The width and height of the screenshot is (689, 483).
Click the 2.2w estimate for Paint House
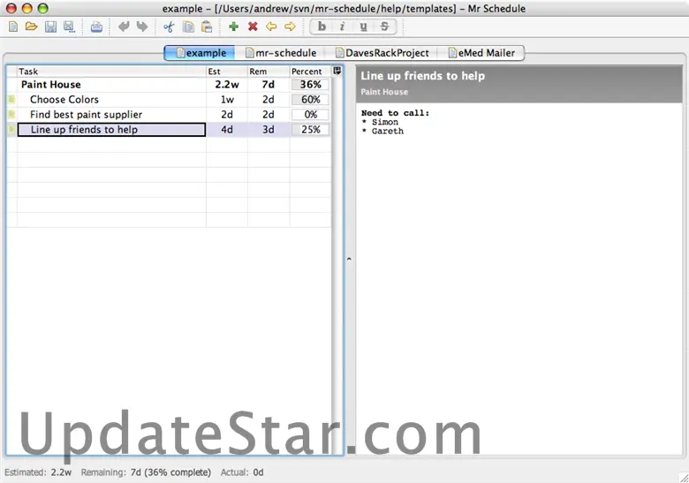click(227, 84)
